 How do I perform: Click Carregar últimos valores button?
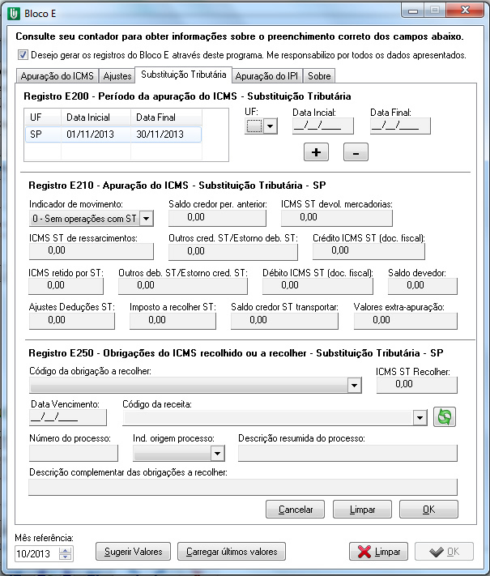coord(231,552)
